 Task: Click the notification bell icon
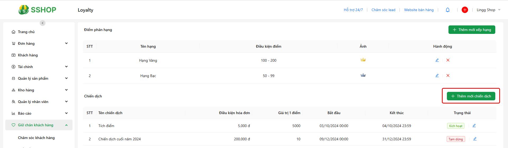tap(448, 10)
